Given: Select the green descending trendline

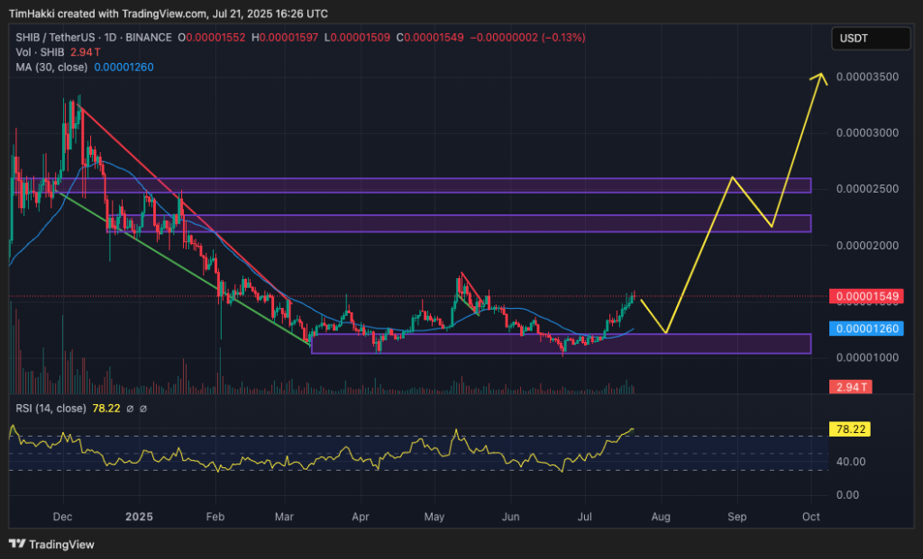Looking at the screenshot, I should pos(180,261).
